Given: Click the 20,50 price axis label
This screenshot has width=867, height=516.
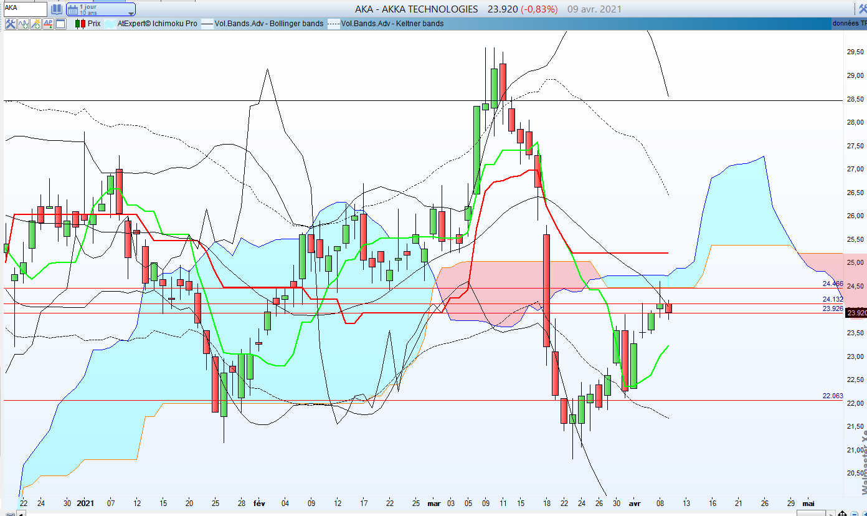Looking at the screenshot, I should pyautogui.click(x=855, y=474).
